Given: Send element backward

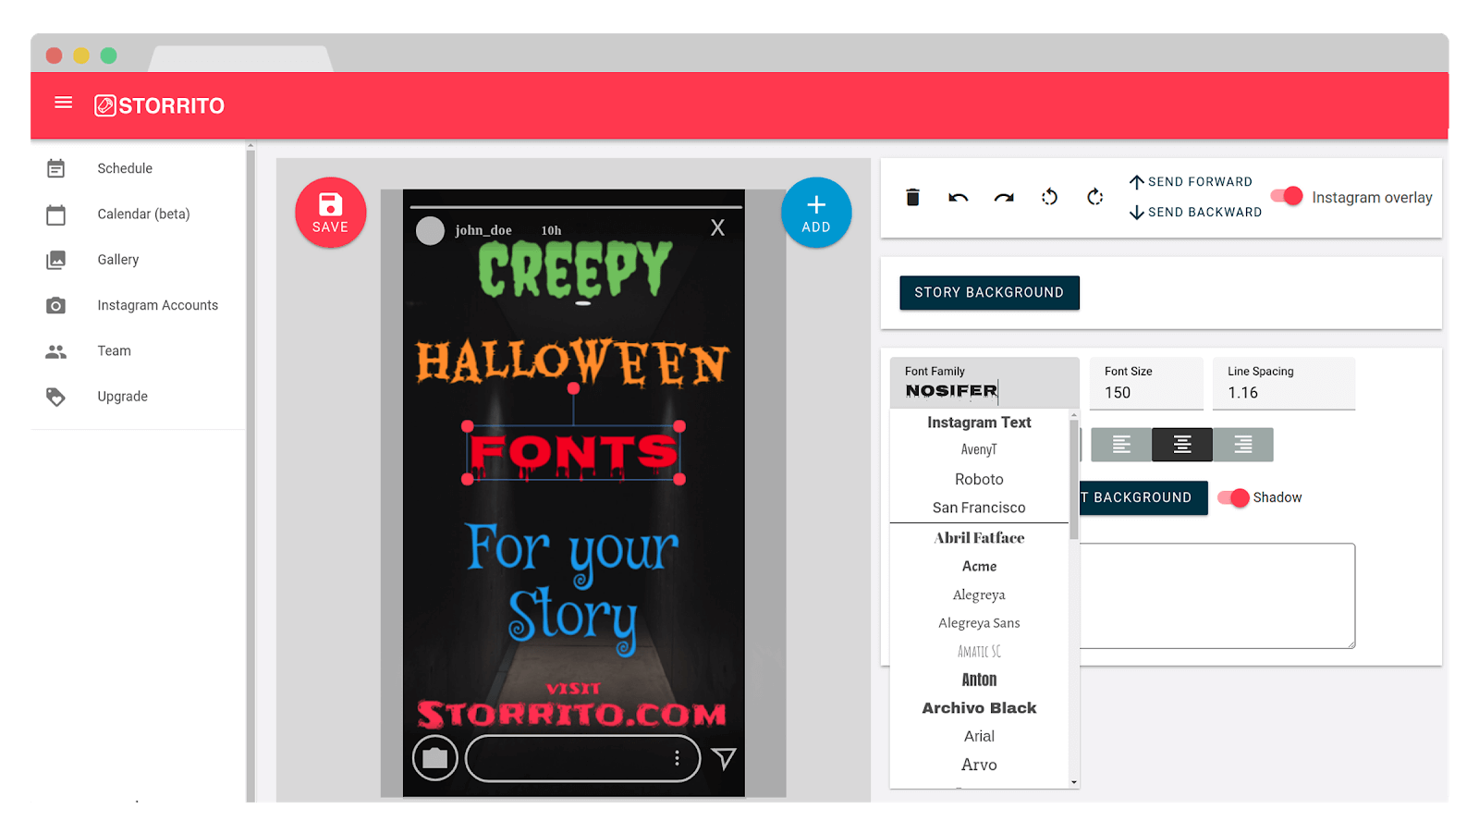Looking at the screenshot, I should point(1195,213).
